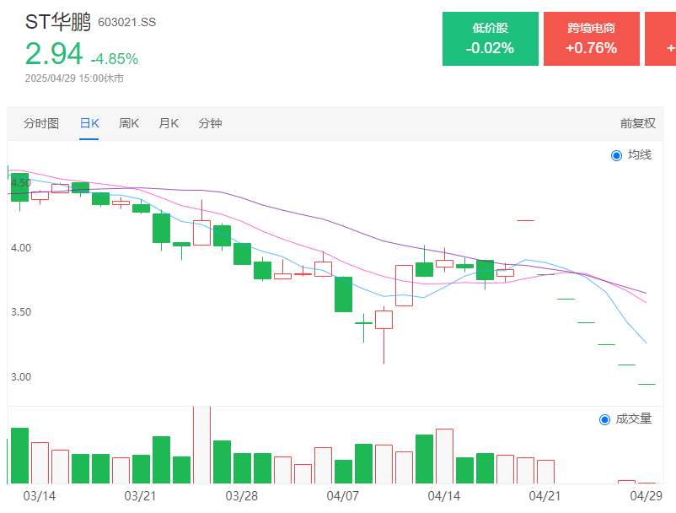Screen dimensions: 676x513
Task: Click the stock code 603021.SS
Action: pos(126,23)
